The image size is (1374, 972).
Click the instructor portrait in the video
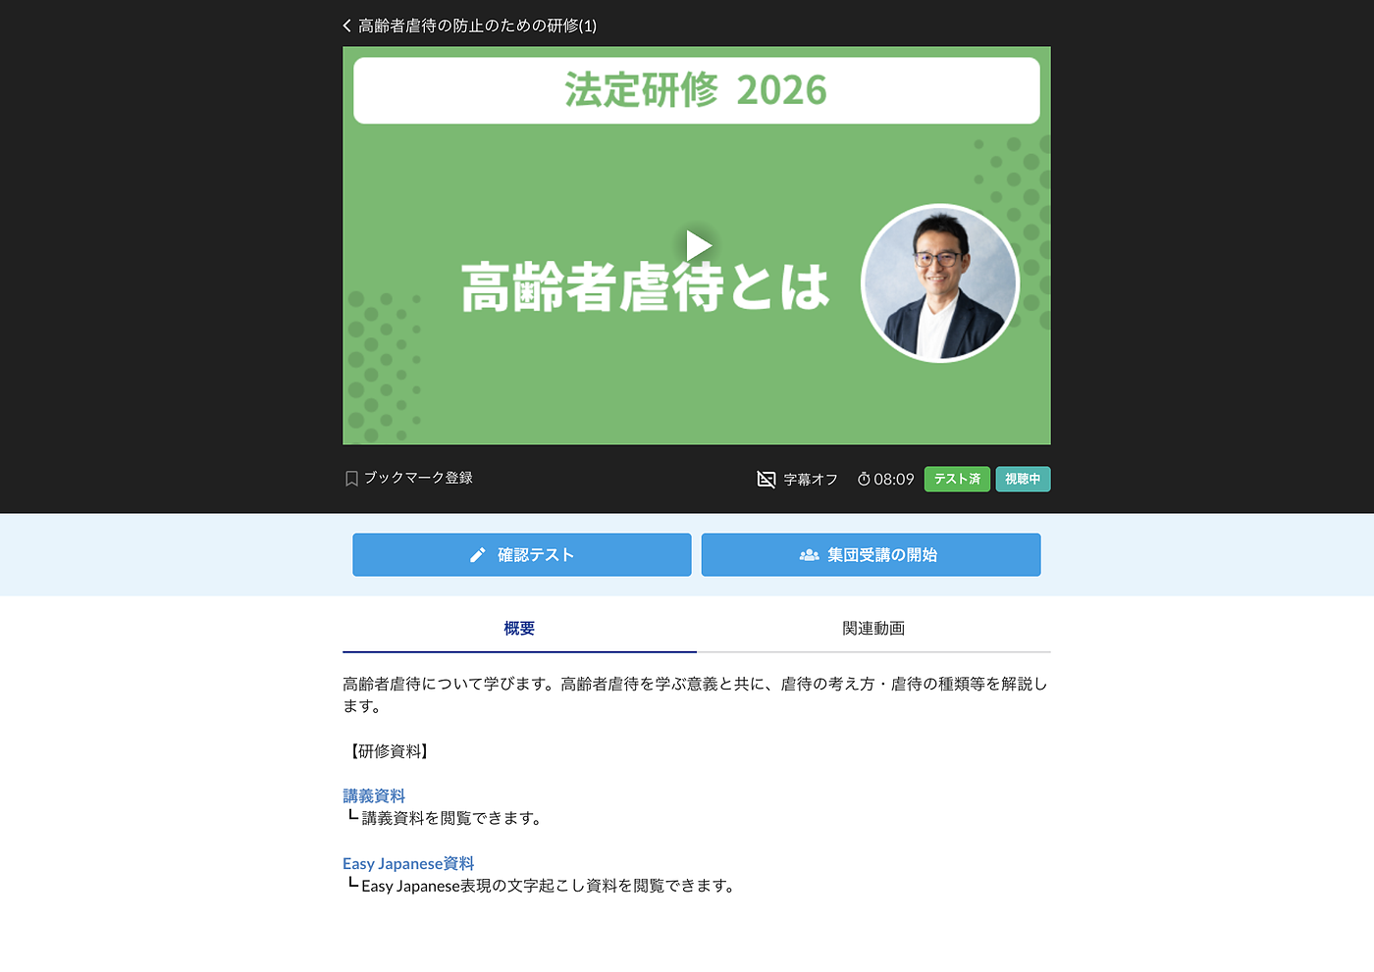coord(940,283)
